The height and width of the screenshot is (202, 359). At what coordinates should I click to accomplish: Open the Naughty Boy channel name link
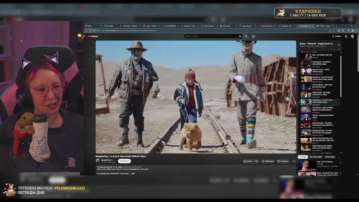[x=106, y=160]
